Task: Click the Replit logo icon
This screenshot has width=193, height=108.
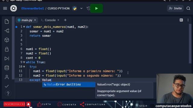Action: [14, 8]
